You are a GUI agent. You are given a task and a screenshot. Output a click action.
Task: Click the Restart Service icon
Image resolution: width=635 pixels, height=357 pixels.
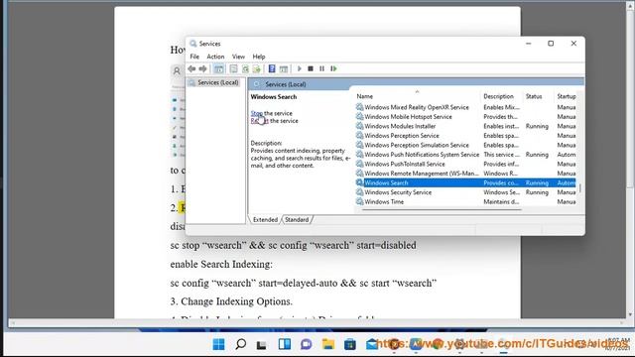[333, 68]
